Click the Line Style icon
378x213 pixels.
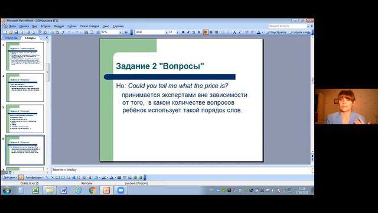click(x=119, y=177)
